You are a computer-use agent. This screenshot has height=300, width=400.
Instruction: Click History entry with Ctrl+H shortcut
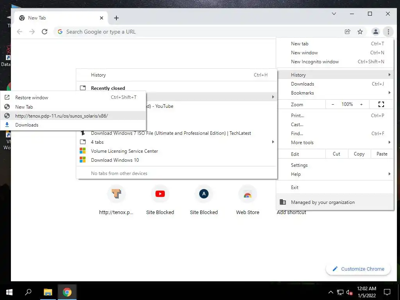177,75
